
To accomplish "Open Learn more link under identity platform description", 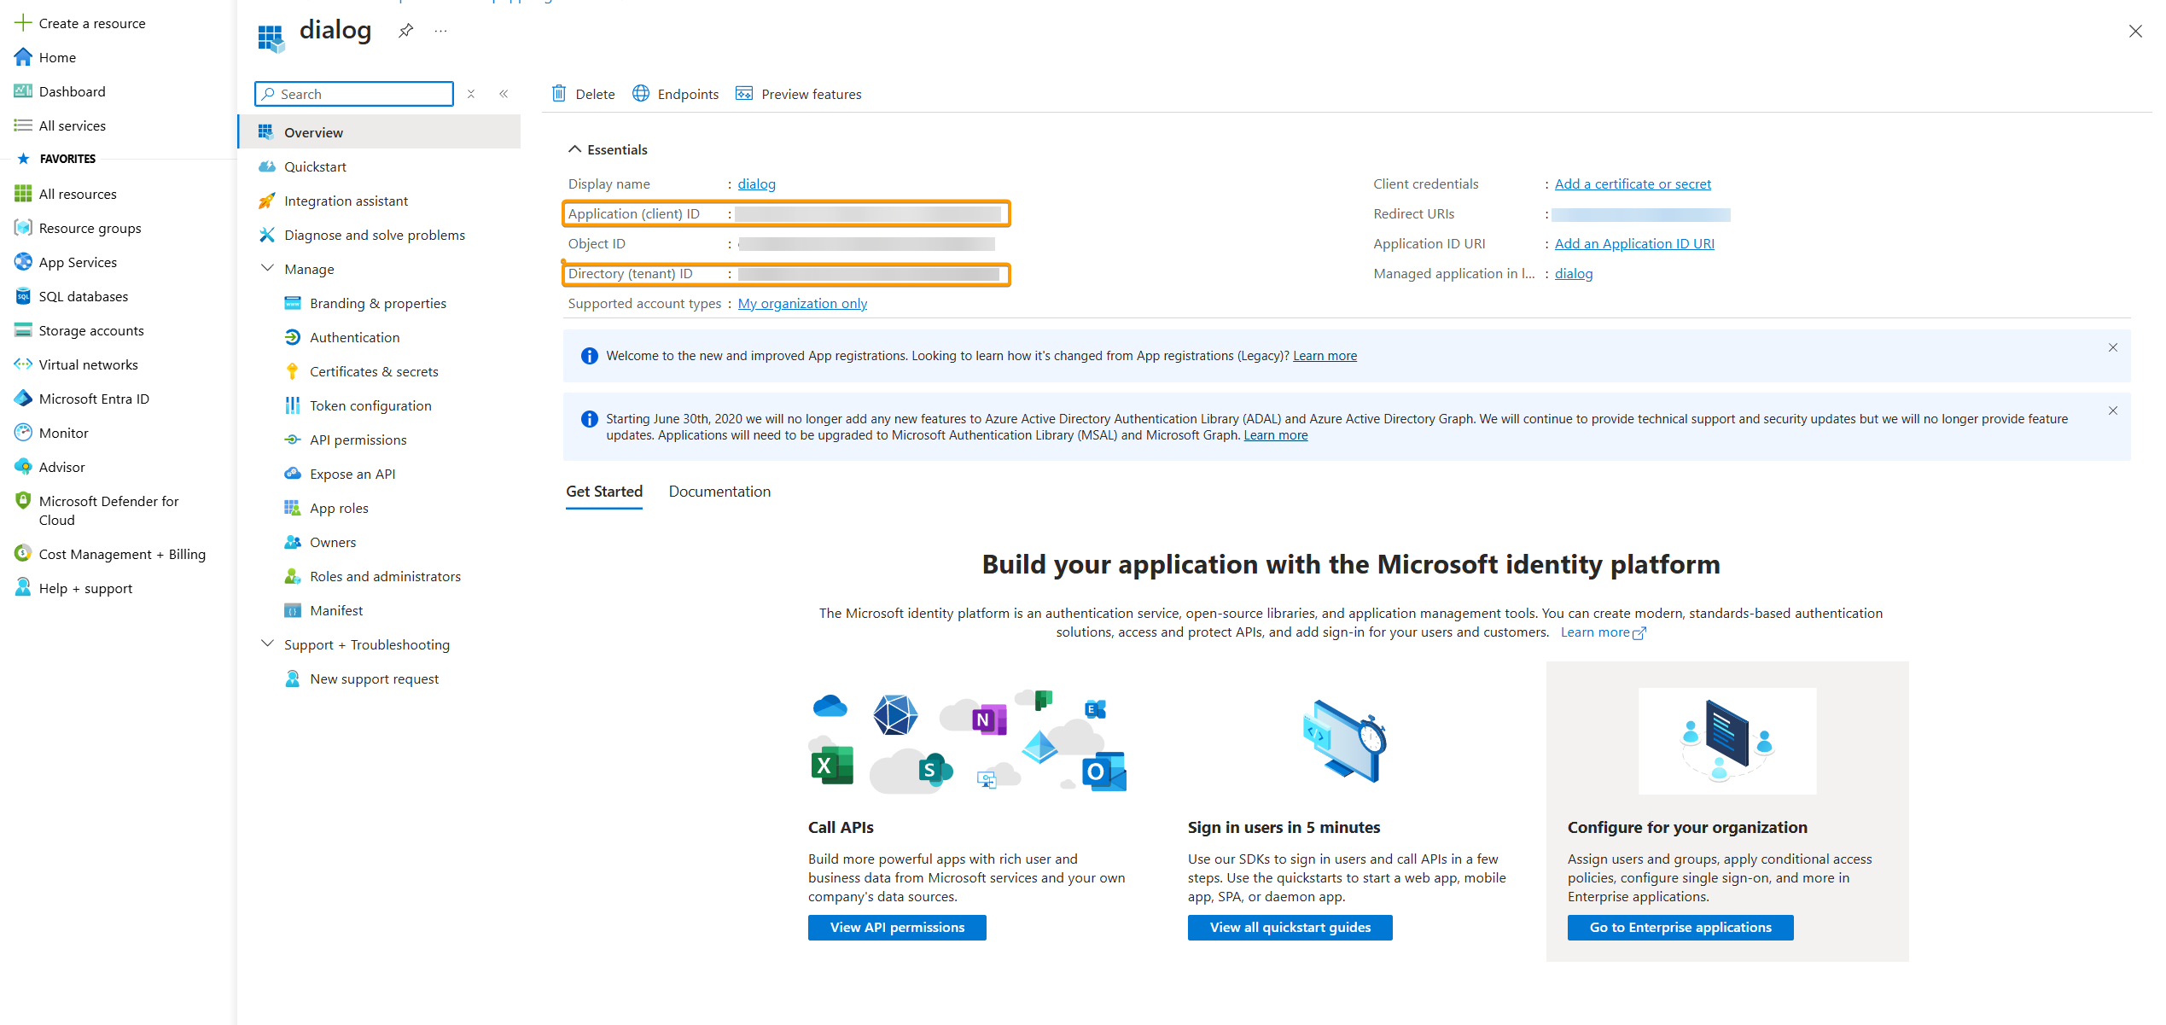I will [1602, 632].
